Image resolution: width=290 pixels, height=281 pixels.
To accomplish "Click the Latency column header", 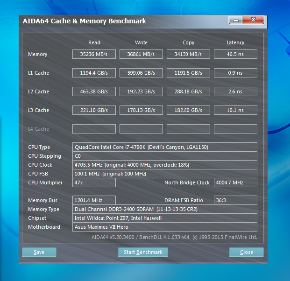I will [235, 42].
